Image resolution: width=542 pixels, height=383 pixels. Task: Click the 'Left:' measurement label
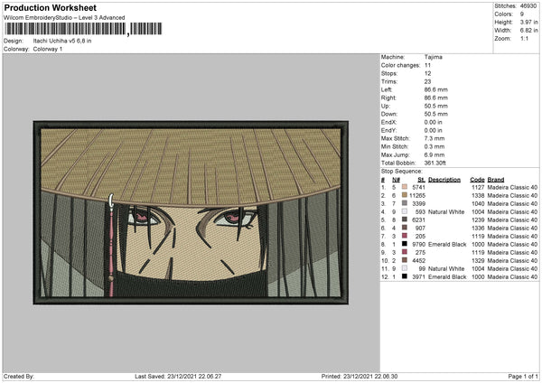click(x=387, y=89)
